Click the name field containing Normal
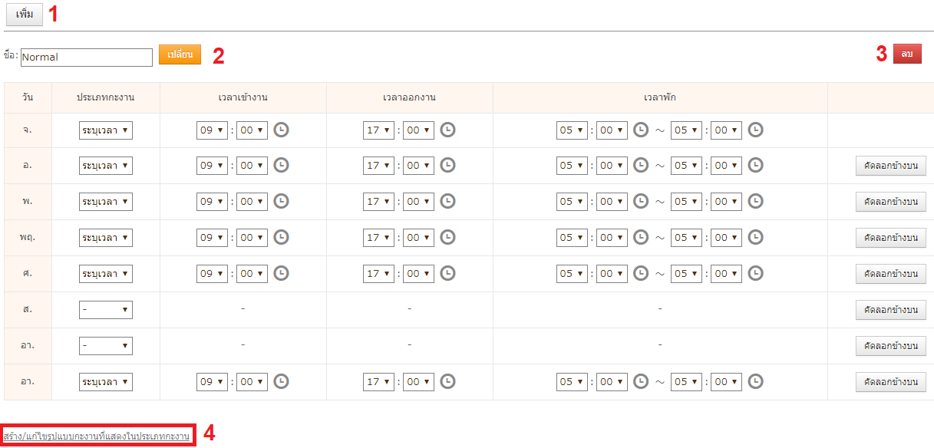This screenshot has height=448, width=934. [87, 57]
